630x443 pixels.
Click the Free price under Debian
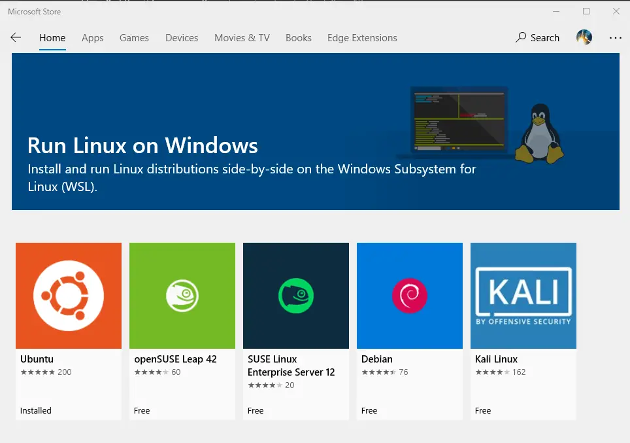coord(369,410)
